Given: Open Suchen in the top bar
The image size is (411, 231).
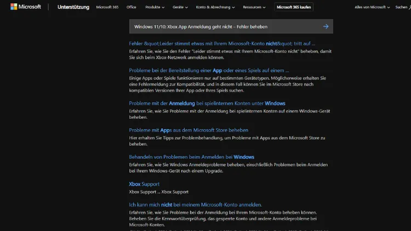Looking at the screenshot, I should pyautogui.click(x=403, y=7).
